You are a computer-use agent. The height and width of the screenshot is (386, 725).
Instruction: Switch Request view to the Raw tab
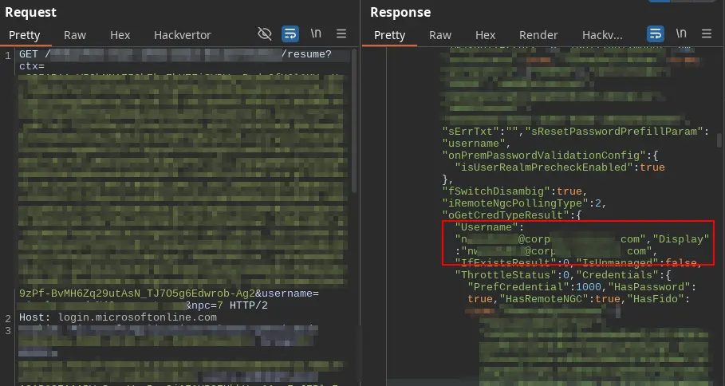(x=75, y=35)
